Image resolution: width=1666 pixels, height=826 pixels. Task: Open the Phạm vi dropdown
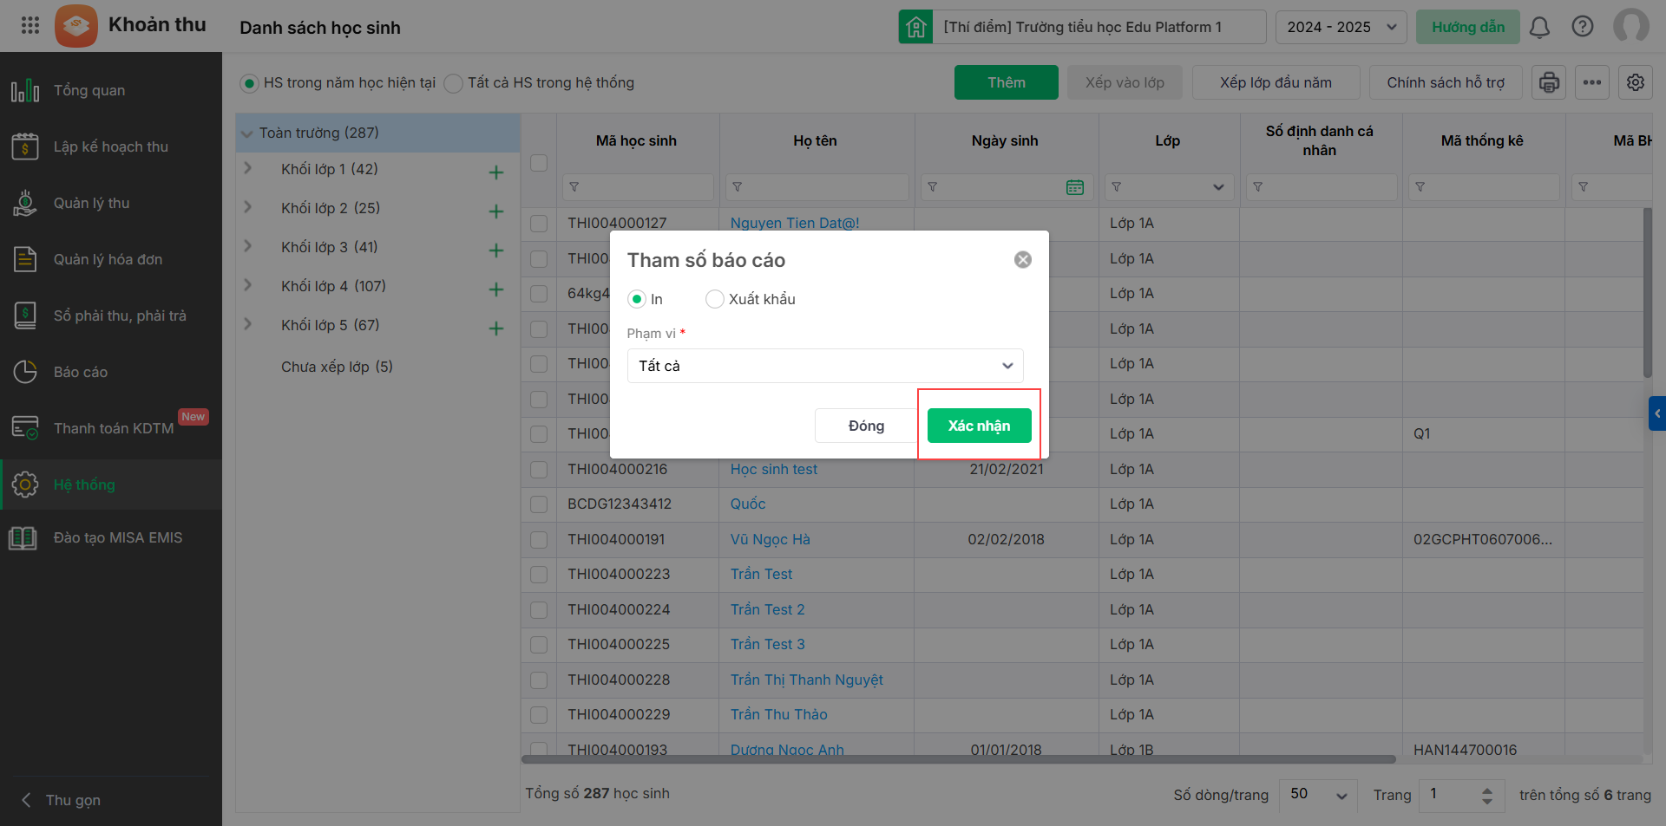coord(824,366)
